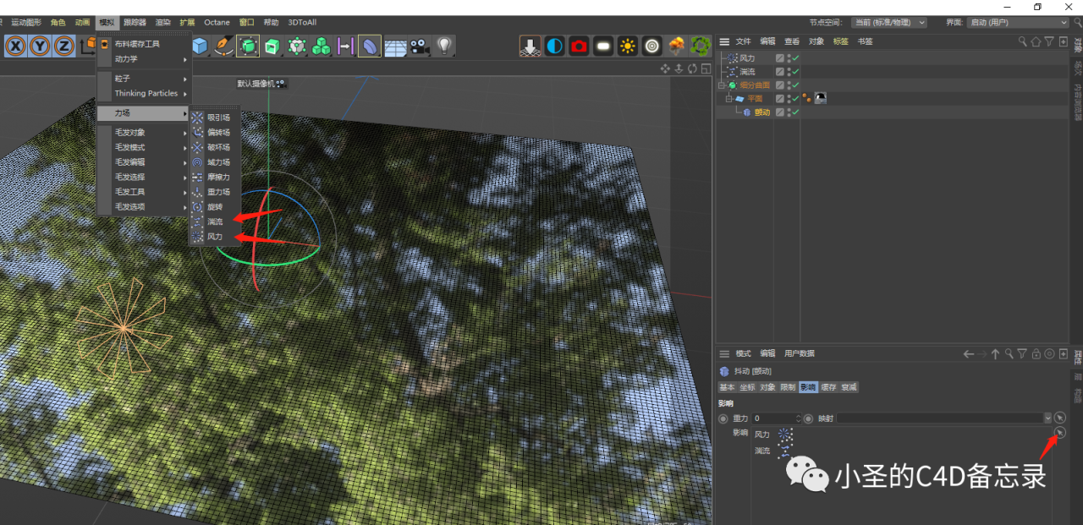
Task: Click the cube primitive icon in toolbar
Action: (x=200, y=46)
